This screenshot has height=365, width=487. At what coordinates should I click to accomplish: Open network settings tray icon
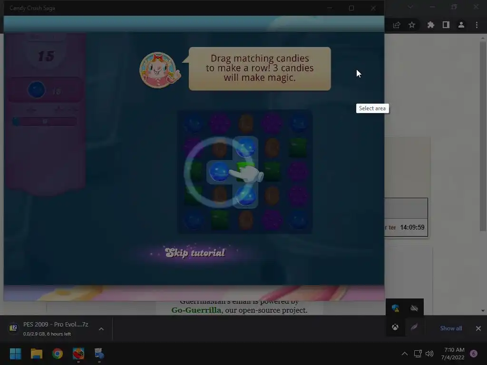[x=418, y=354]
